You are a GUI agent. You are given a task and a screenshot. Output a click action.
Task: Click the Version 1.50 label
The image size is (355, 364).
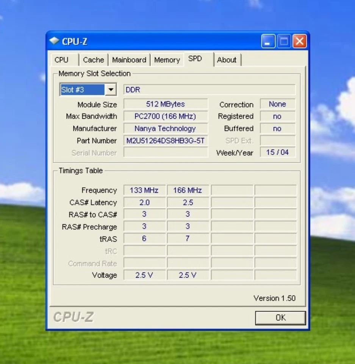pos(275,298)
